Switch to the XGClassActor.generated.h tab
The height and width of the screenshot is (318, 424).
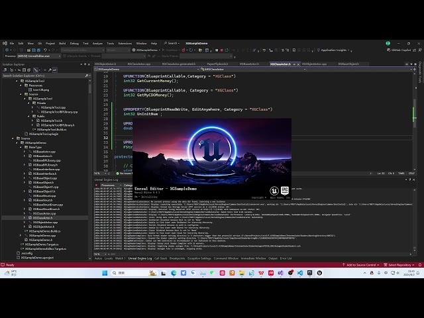[178, 64]
